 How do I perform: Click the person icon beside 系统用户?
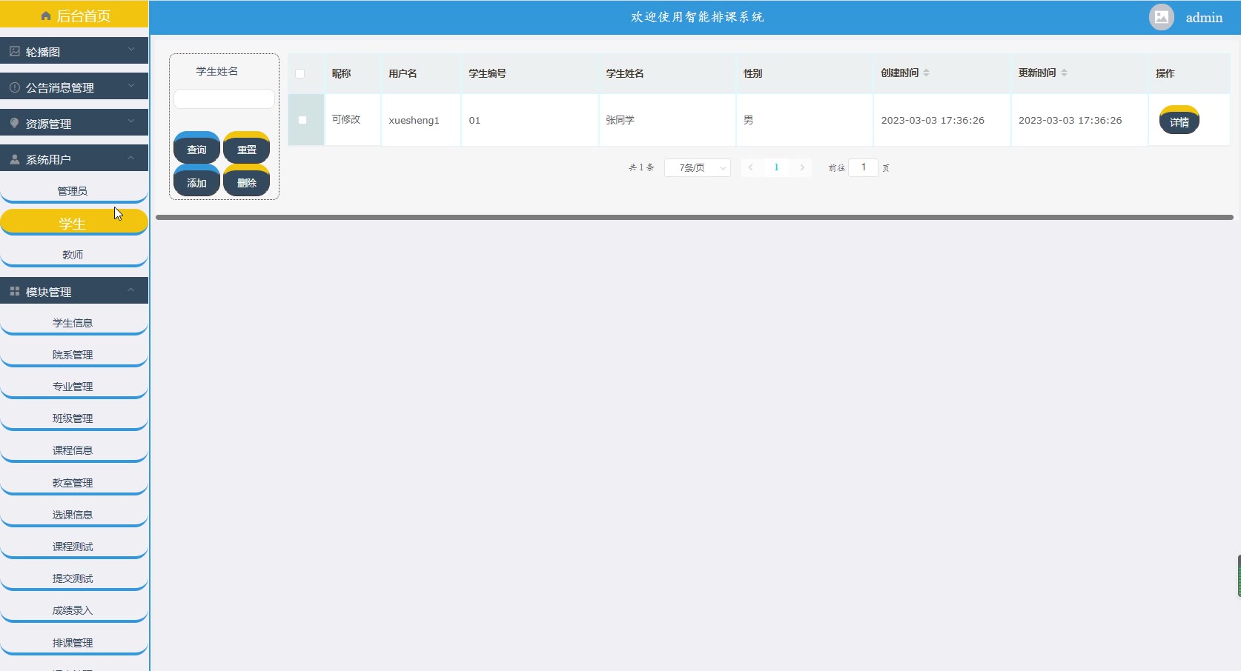click(x=15, y=158)
